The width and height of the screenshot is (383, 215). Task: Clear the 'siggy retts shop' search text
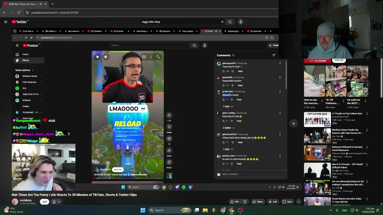[x=222, y=22]
